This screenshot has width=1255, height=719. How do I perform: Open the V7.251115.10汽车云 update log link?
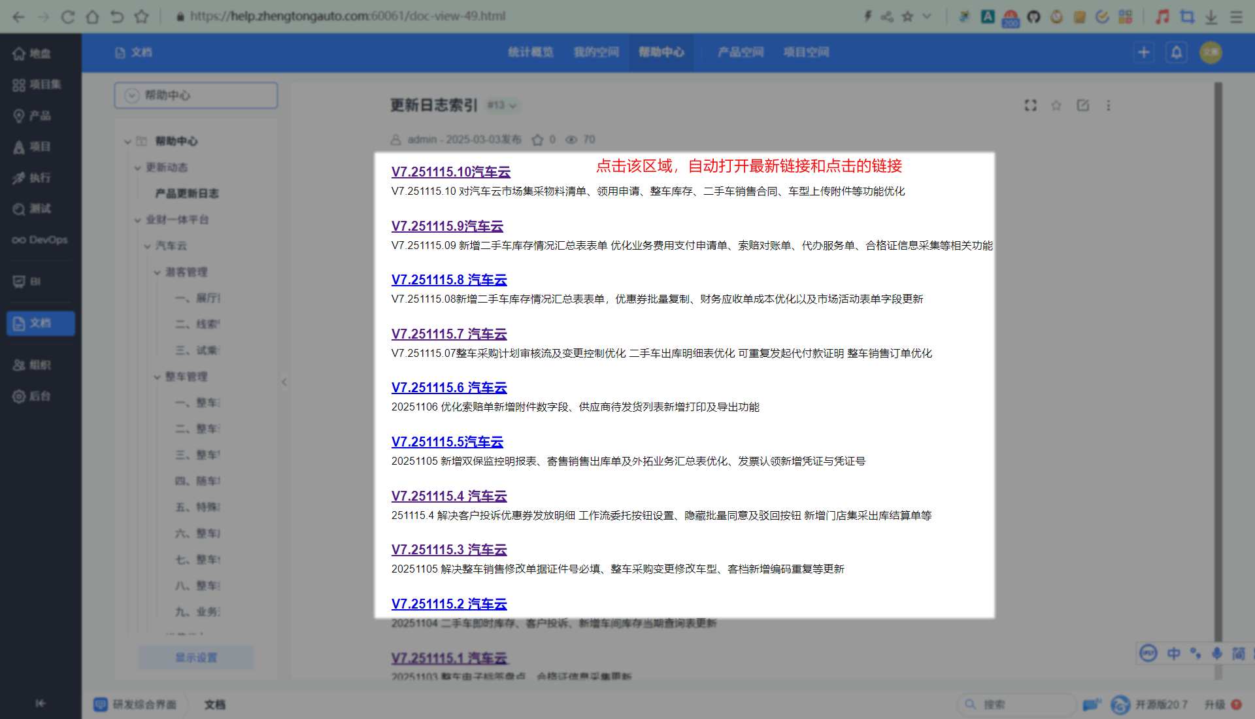pos(451,172)
